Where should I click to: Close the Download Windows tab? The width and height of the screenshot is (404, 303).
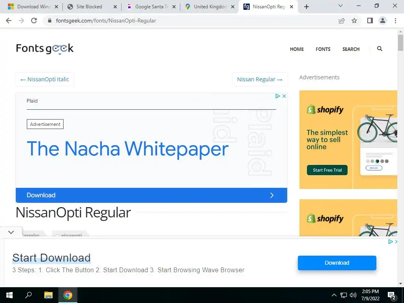[x=56, y=7]
